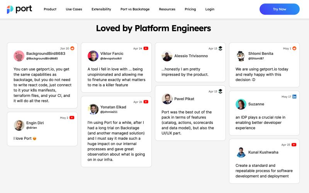Click the @dirien handle
The image size is (309, 193).
(x=32, y=128)
